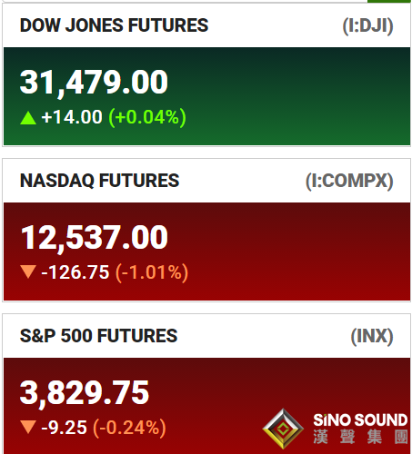Click the (-1.01%) percent change
The image size is (412, 454).
pyautogui.click(x=152, y=272)
